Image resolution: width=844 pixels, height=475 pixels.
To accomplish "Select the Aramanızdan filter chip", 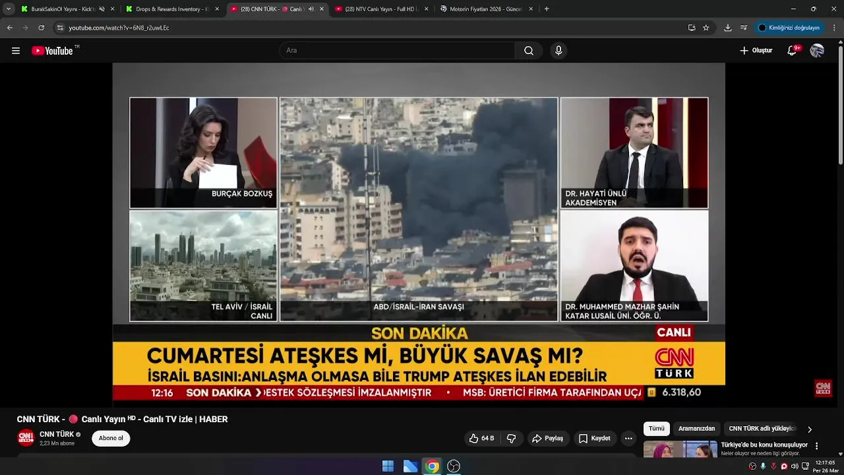I will [x=696, y=429].
